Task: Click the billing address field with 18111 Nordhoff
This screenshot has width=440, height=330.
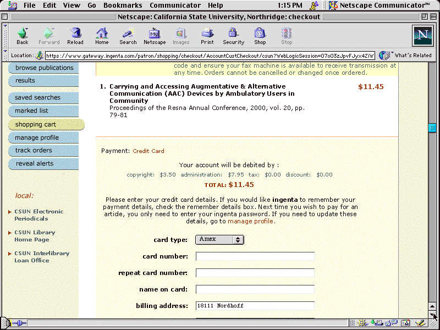Action: click(x=255, y=306)
